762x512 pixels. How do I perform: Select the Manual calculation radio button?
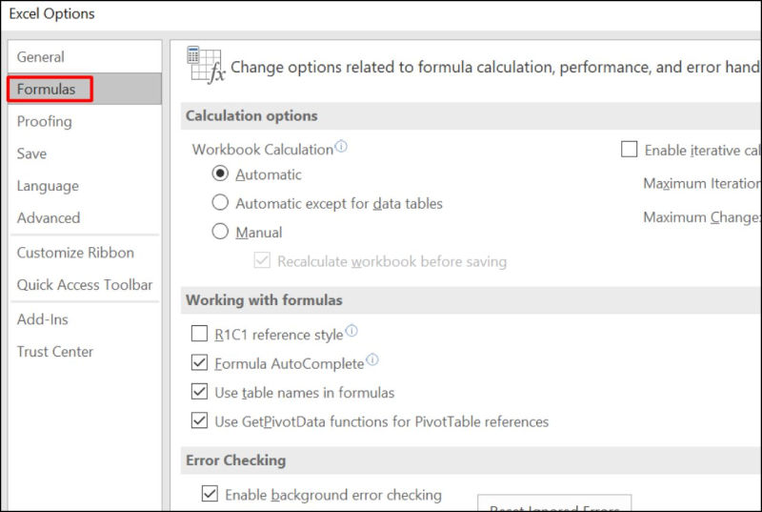[x=220, y=232]
